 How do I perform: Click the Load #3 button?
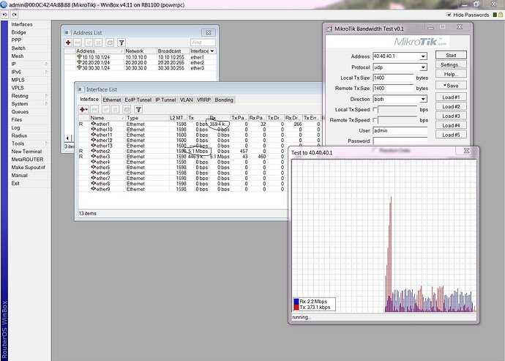tap(451, 116)
